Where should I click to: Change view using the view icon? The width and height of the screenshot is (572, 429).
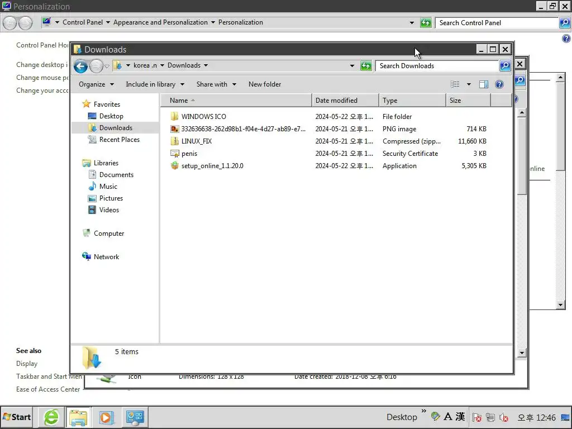click(x=455, y=84)
